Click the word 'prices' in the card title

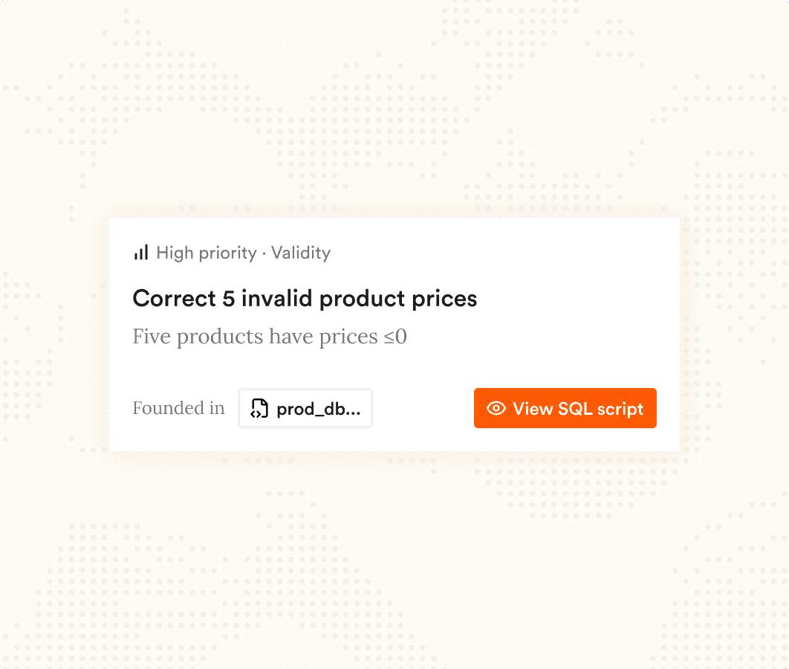(443, 299)
